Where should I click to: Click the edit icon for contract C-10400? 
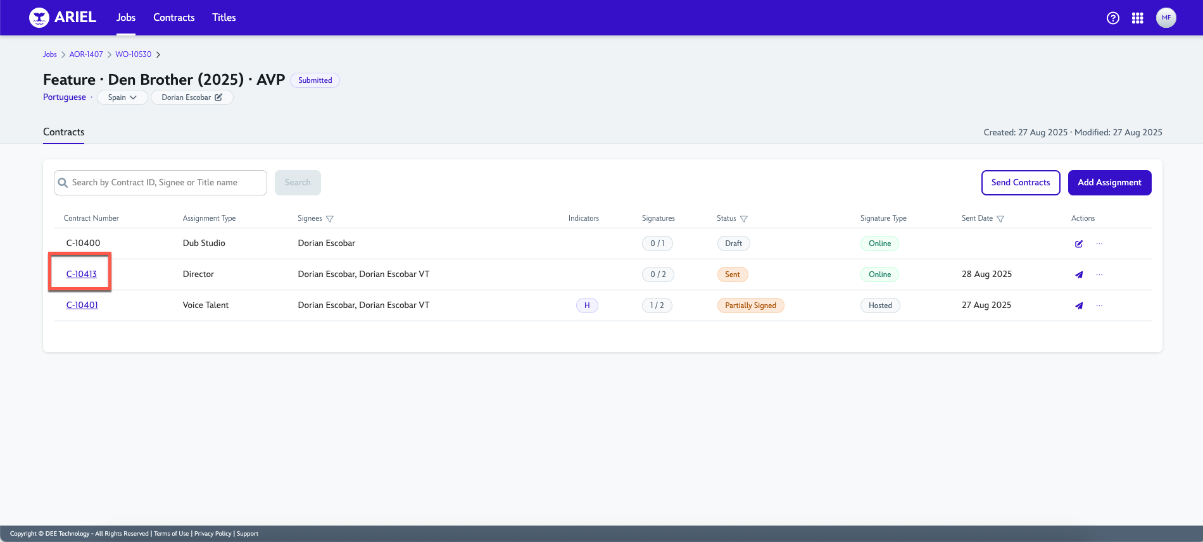[x=1079, y=244]
